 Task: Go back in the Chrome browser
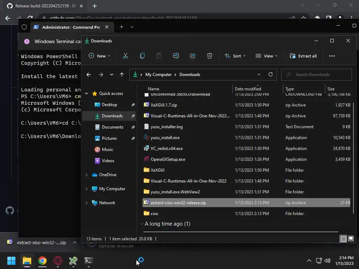click(8, 18)
